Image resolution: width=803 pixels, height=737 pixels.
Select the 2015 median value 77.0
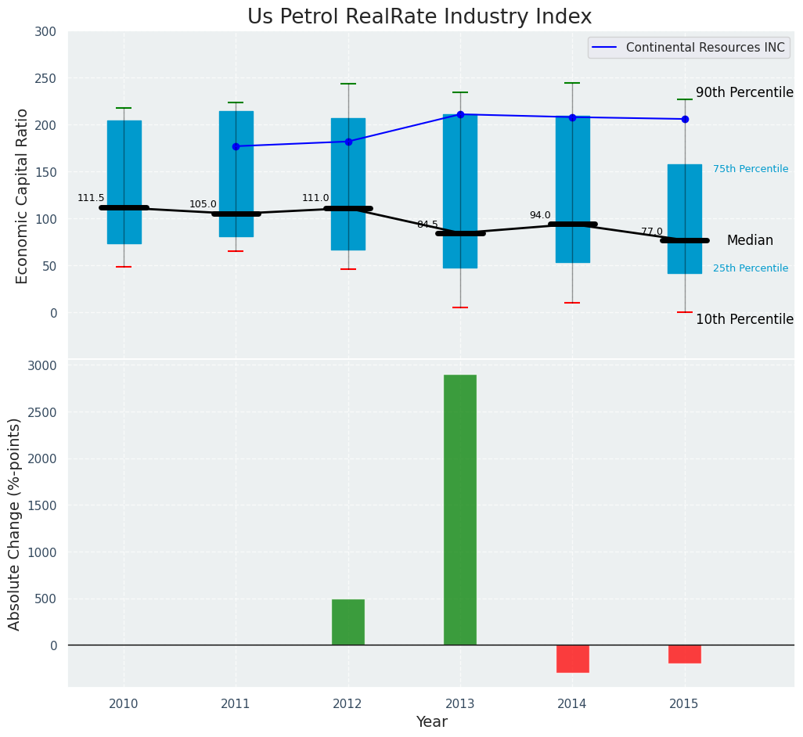coord(652,232)
